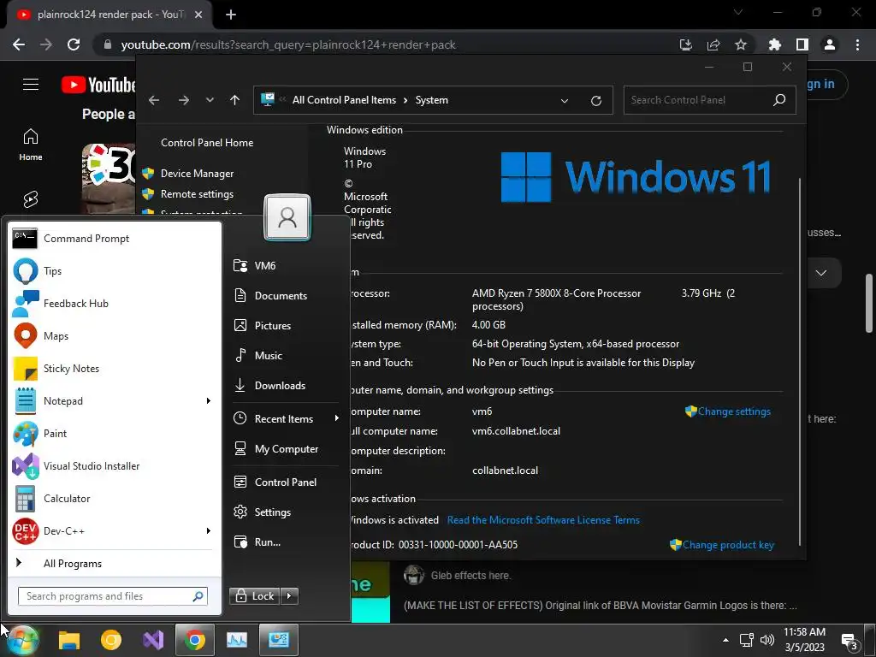Viewport: 876px width, 657px height.
Task: Open a new Chrome tab
Action: (231, 15)
